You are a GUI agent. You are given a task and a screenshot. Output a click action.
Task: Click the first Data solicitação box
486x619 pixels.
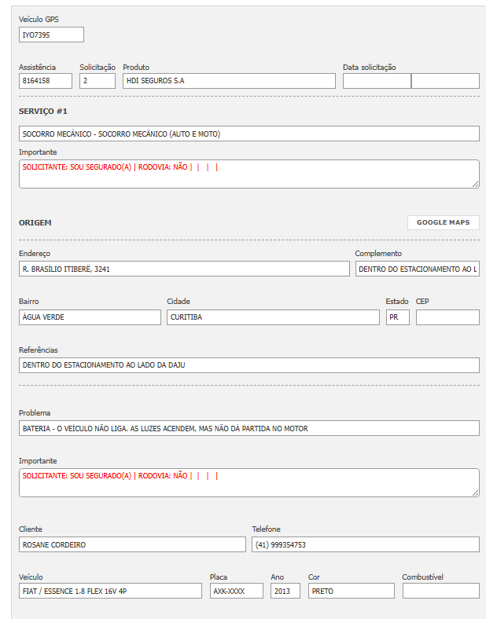pos(377,81)
